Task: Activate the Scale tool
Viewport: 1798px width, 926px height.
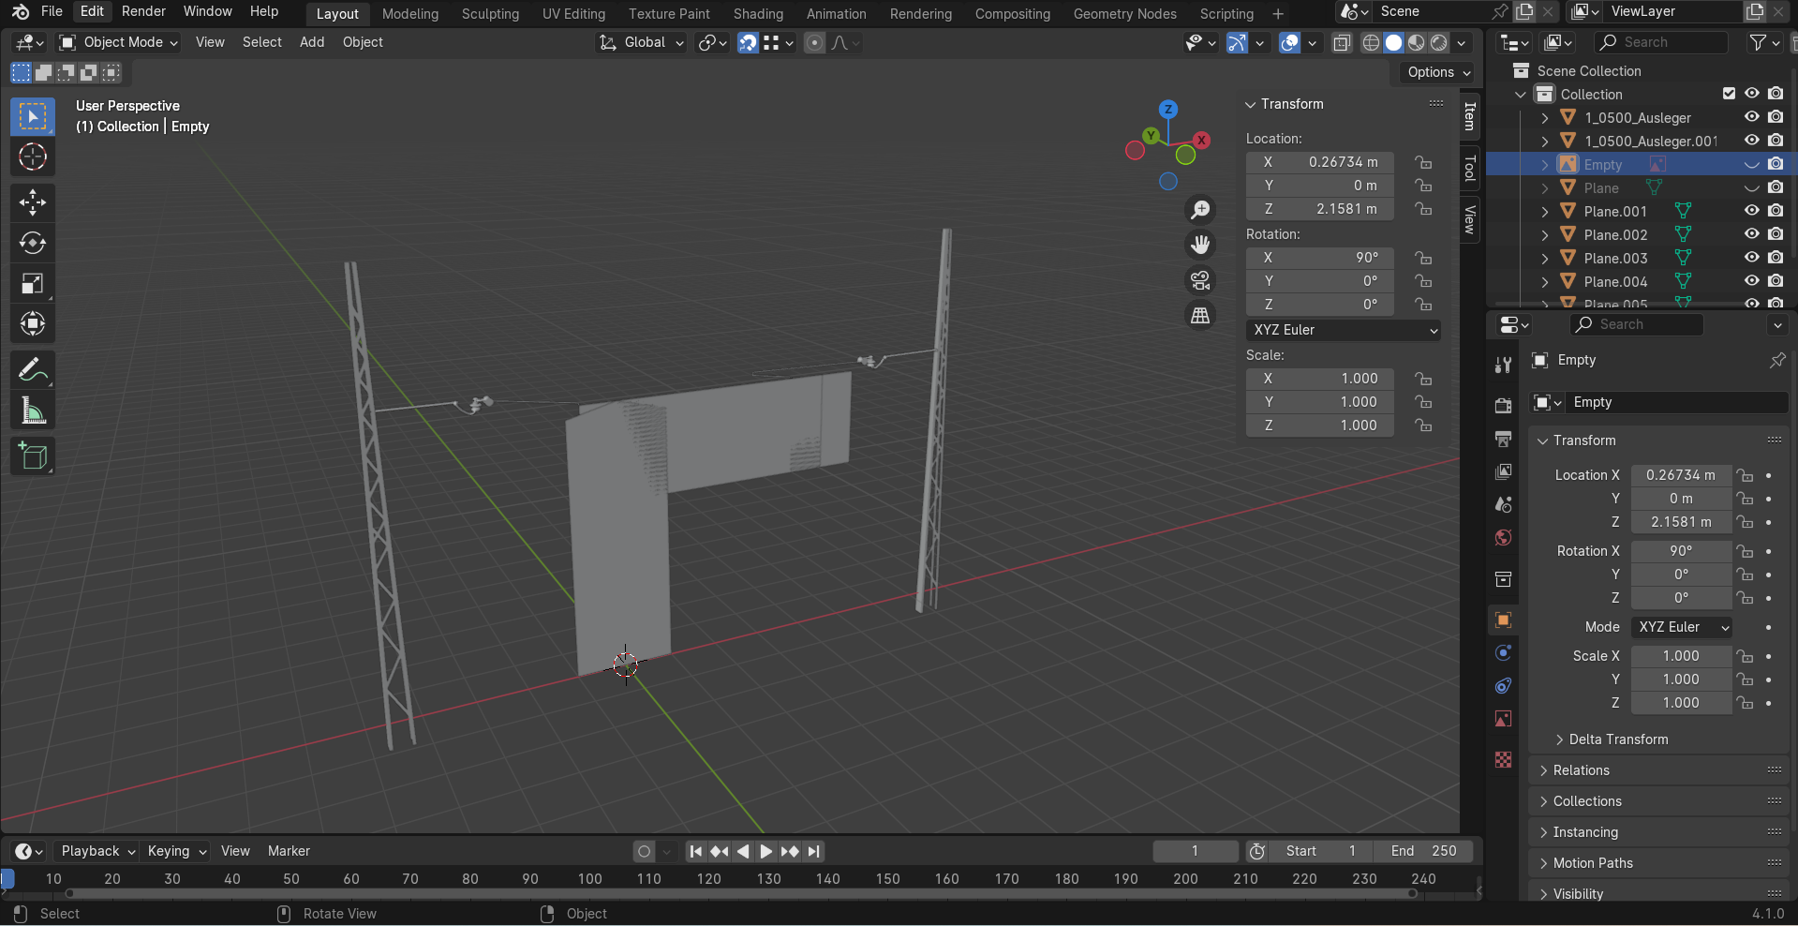Action: (33, 284)
